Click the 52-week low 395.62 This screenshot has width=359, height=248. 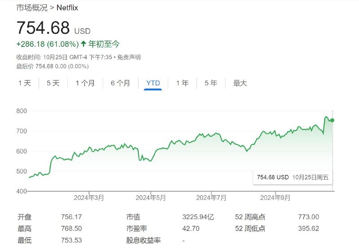(x=308, y=229)
